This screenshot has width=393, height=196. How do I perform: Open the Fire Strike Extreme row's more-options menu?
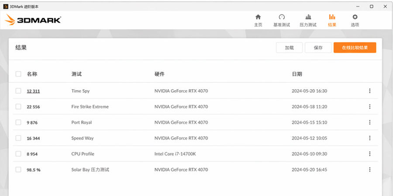point(369,107)
